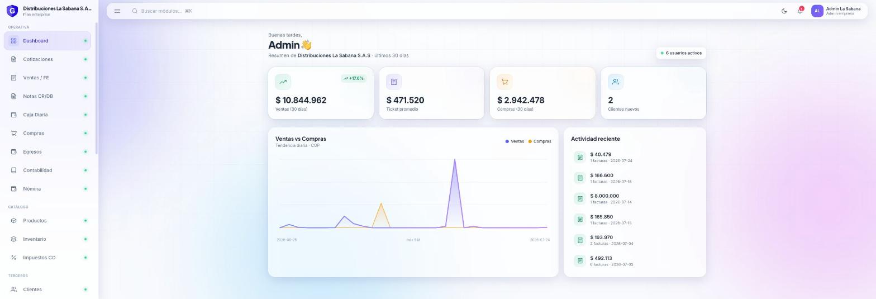This screenshot has width=876, height=299.
Task: Click the cart icon on Compras card
Action: click(x=504, y=82)
